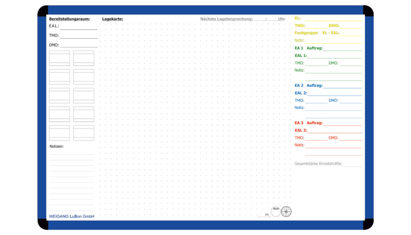The image size is (411, 235).
Task: Click the Wind direction circle
Action: click(276, 212)
